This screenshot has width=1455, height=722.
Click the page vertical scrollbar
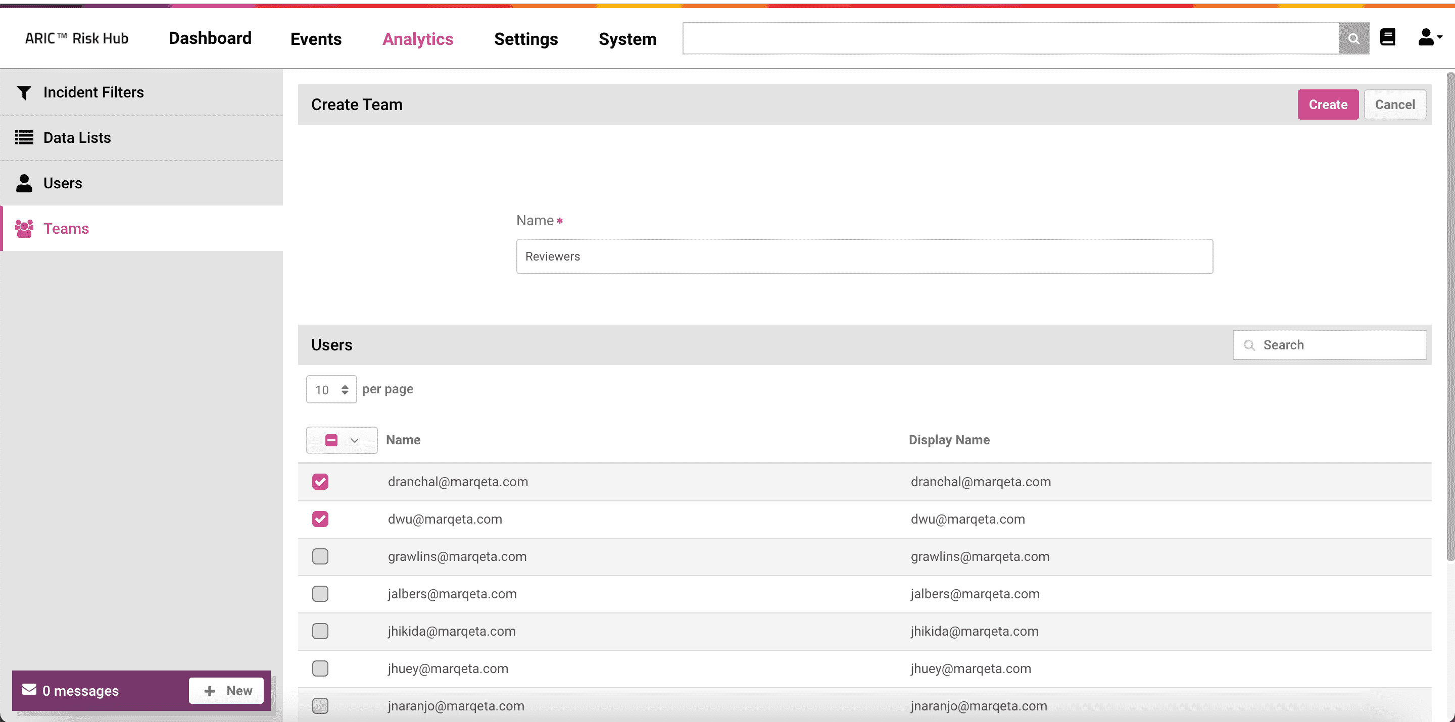1449,316
